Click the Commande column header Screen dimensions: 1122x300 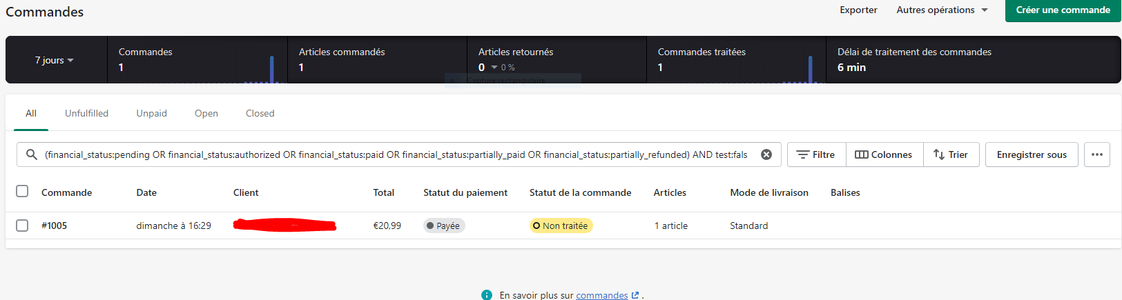tap(66, 192)
